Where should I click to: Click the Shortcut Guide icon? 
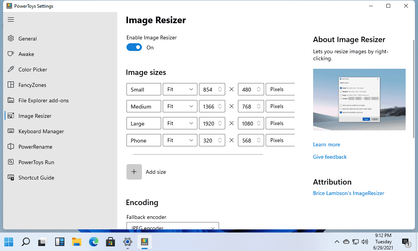click(x=11, y=178)
